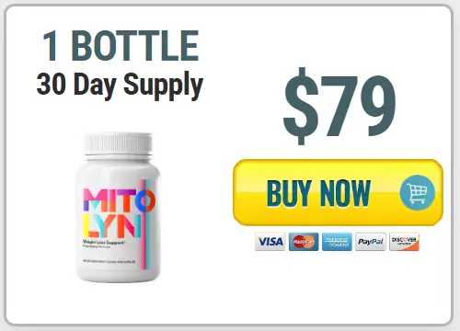Screen dimensions: 460x331
Task: Click the BUY NOW text on yellow button
Action: pos(318,193)
